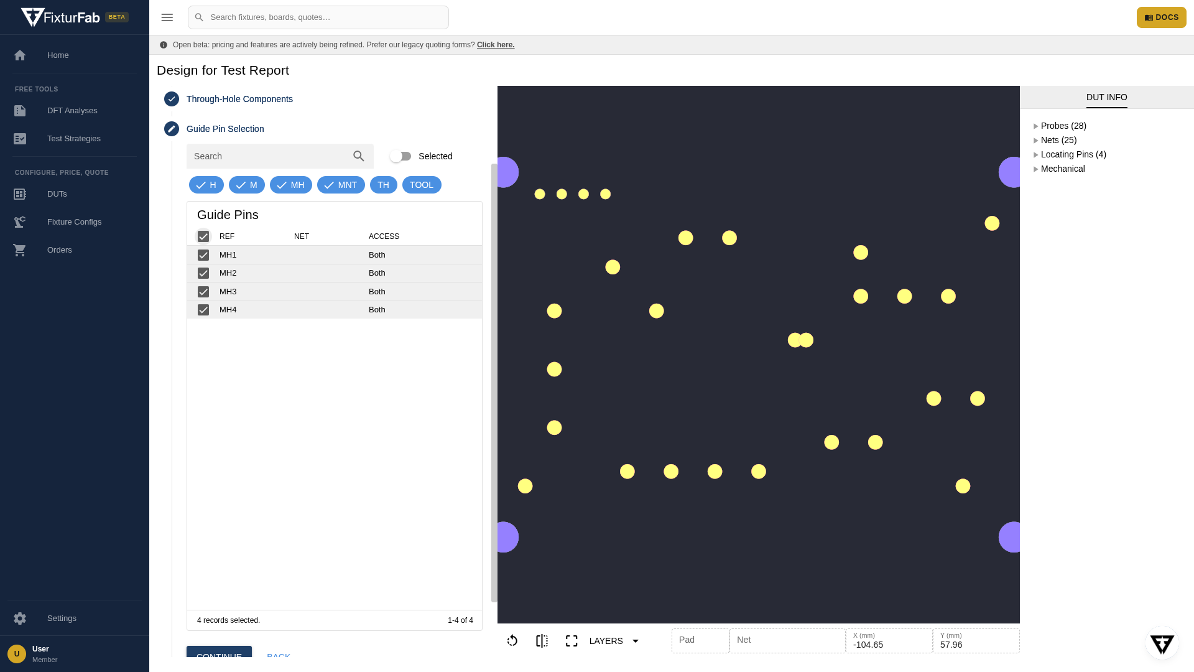Enable the TOOL filter chip

coord(422,185)
